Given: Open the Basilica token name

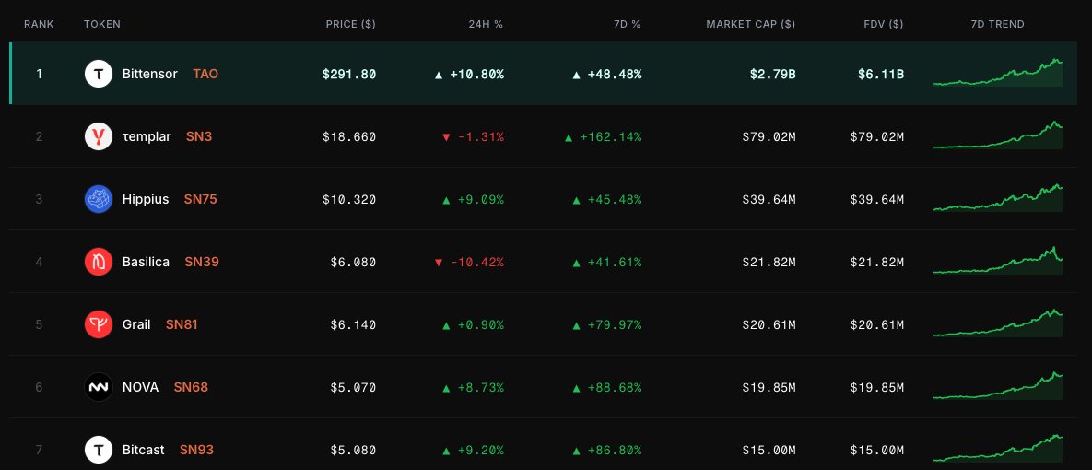Looking at the screenshot, I should pyautogui.click(x=146, y=262).
